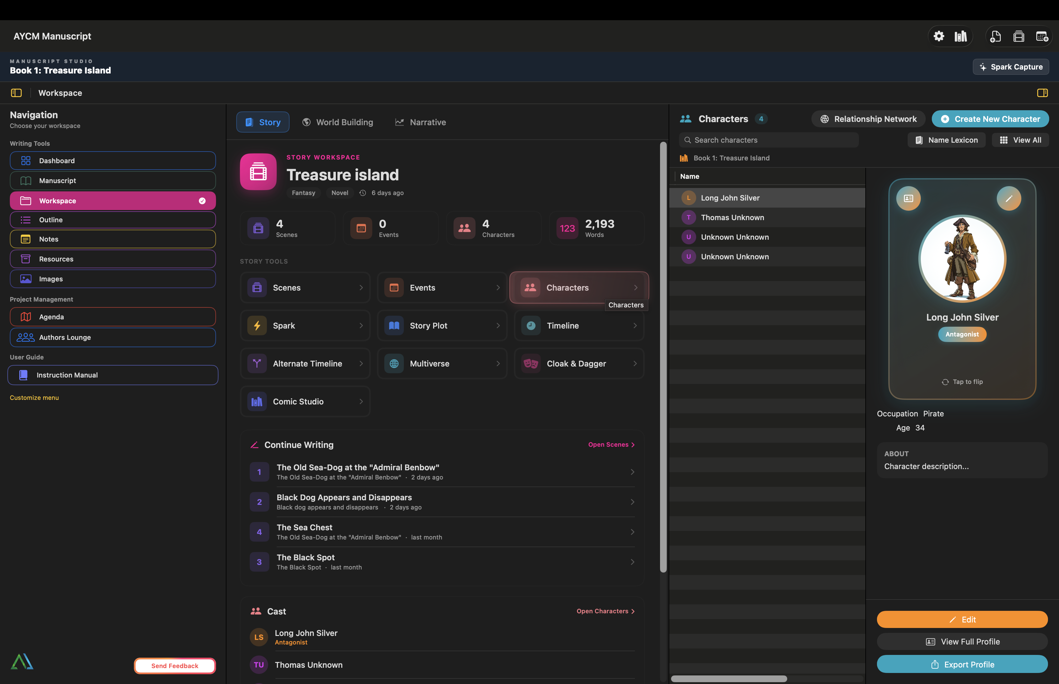Open the Instruction Manual
Viewport: 1059px width, 684px height.
coord(113,375)
